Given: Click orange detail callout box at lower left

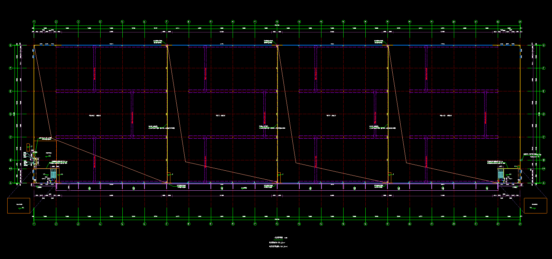Looking at the screenshot, I should tap(19, 206).
